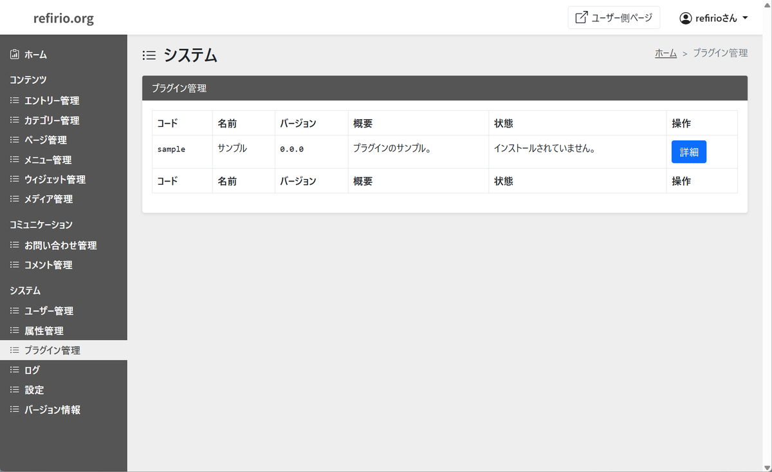
Task: Click the top 状態 column header
Action: (578, 123)
